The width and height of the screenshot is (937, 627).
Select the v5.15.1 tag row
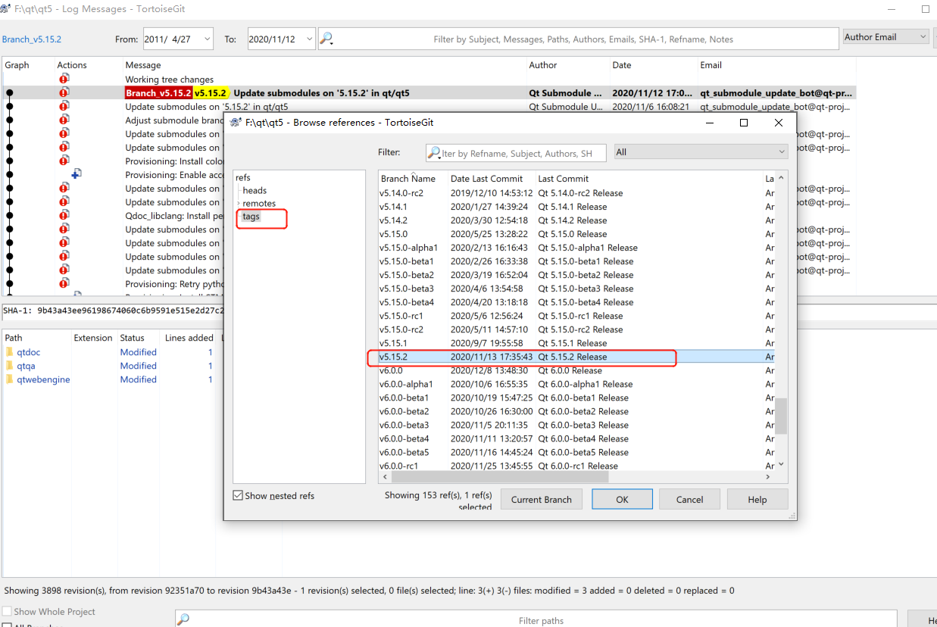(x=576, y=343)
